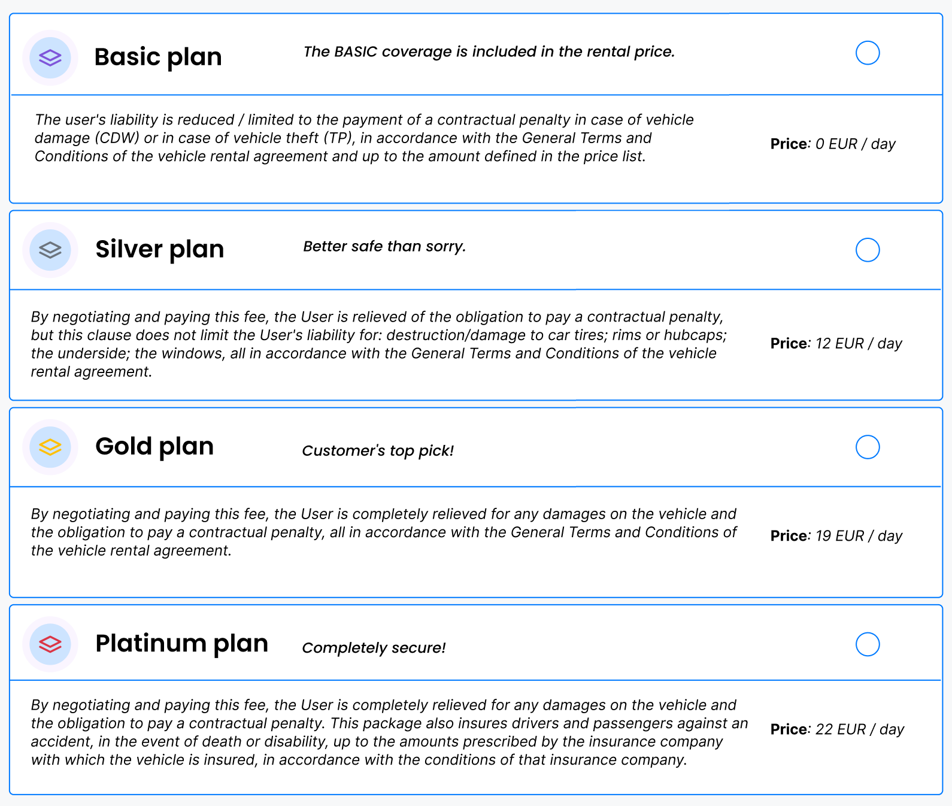
Task: Click the Basic plan heading
Action: 158,57
